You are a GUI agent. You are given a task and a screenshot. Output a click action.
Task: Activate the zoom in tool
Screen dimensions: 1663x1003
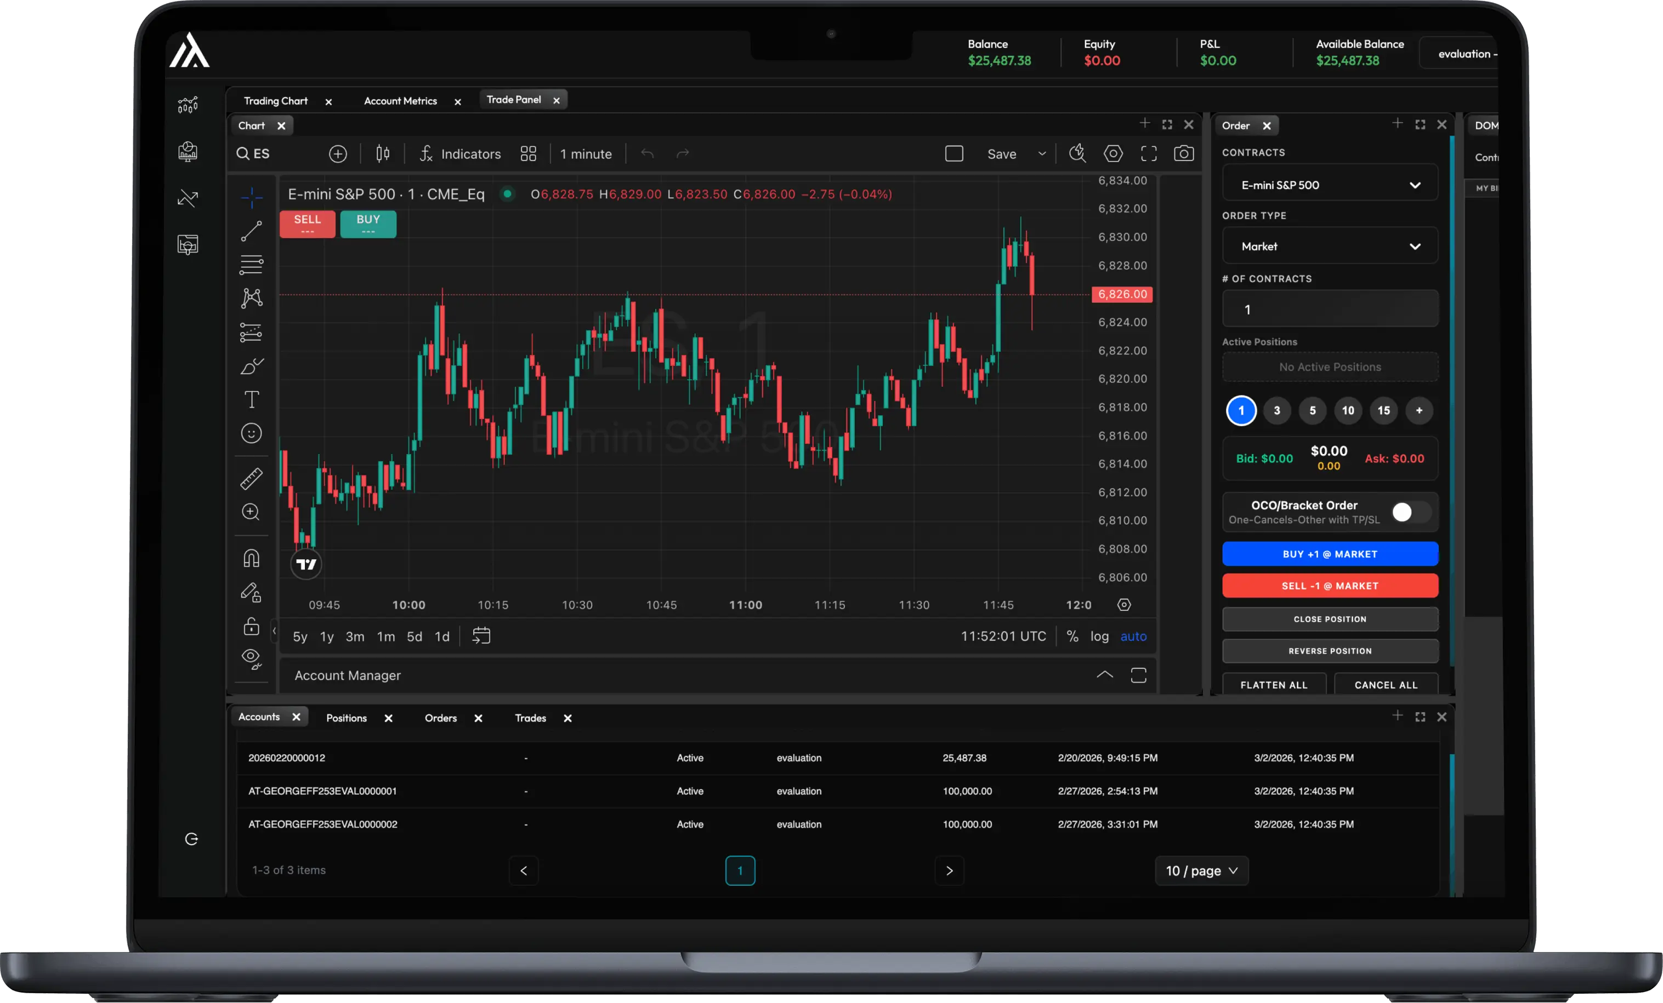coord(251,512)
